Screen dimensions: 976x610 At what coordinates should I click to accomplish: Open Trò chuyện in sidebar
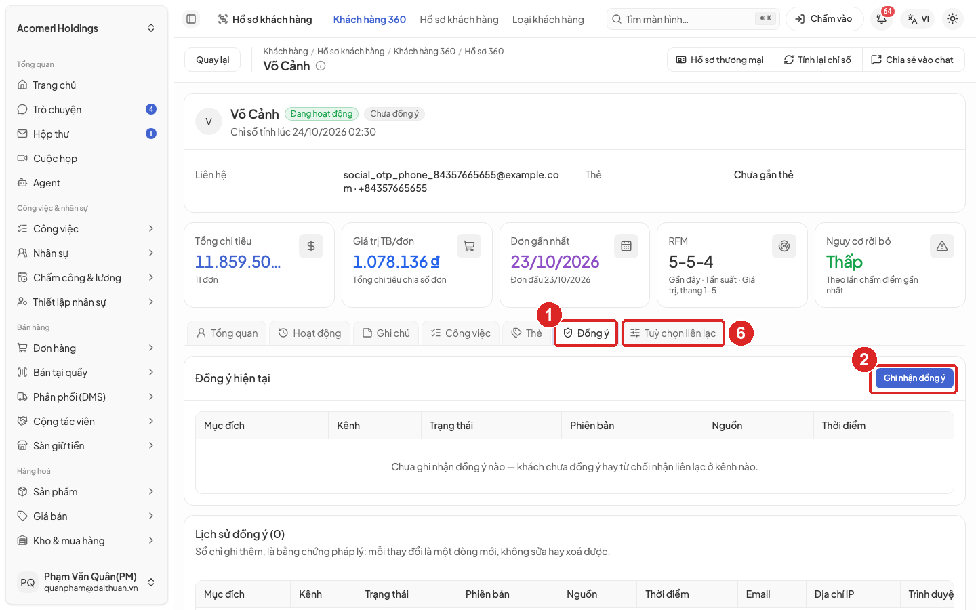point(87,110)
